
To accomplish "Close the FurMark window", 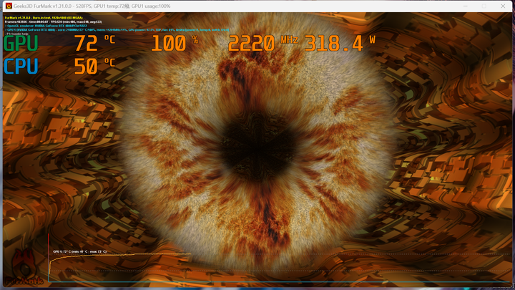I will [x=503, y=6].
